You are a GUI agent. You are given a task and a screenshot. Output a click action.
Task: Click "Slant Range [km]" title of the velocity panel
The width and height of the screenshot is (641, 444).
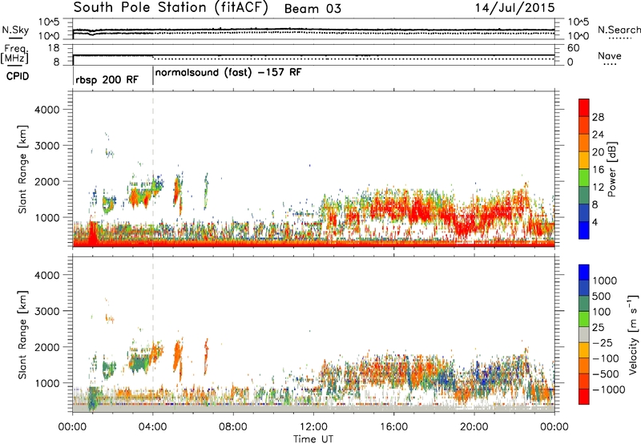tap(22, 334)
